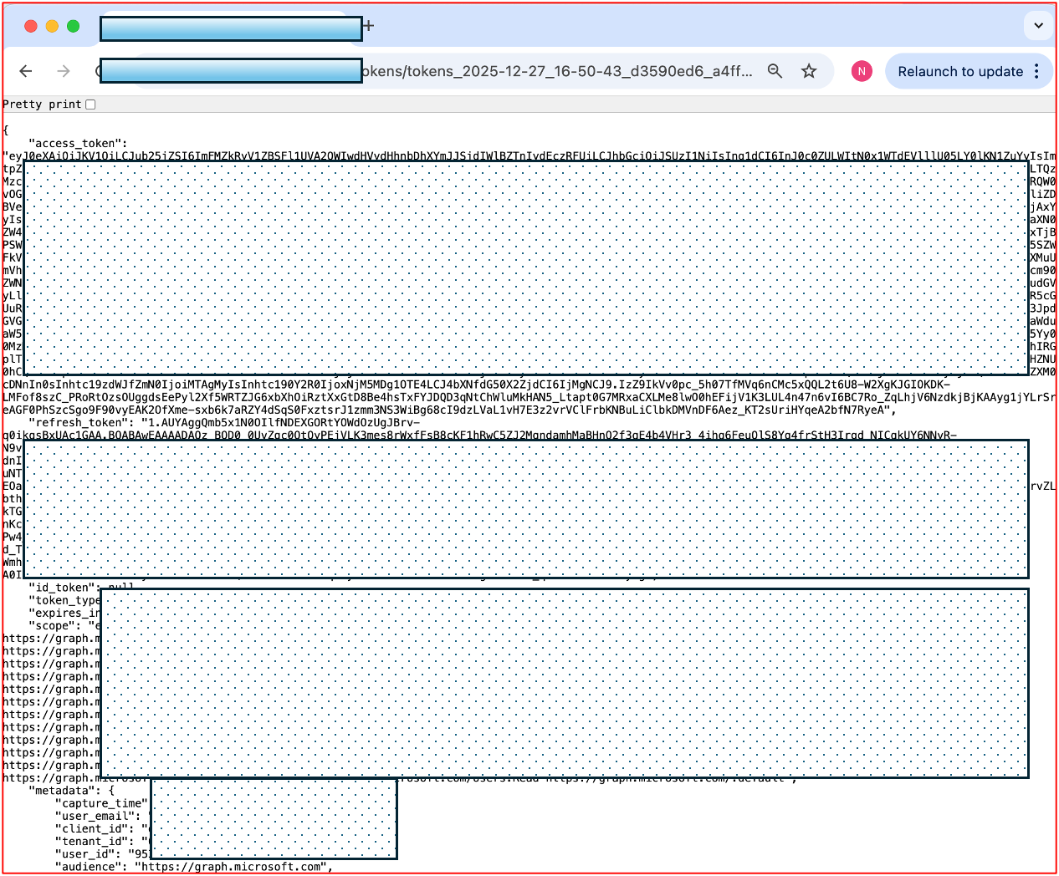Bookmark this page with the star icon
1059x876 pixels.
(809, 71)
